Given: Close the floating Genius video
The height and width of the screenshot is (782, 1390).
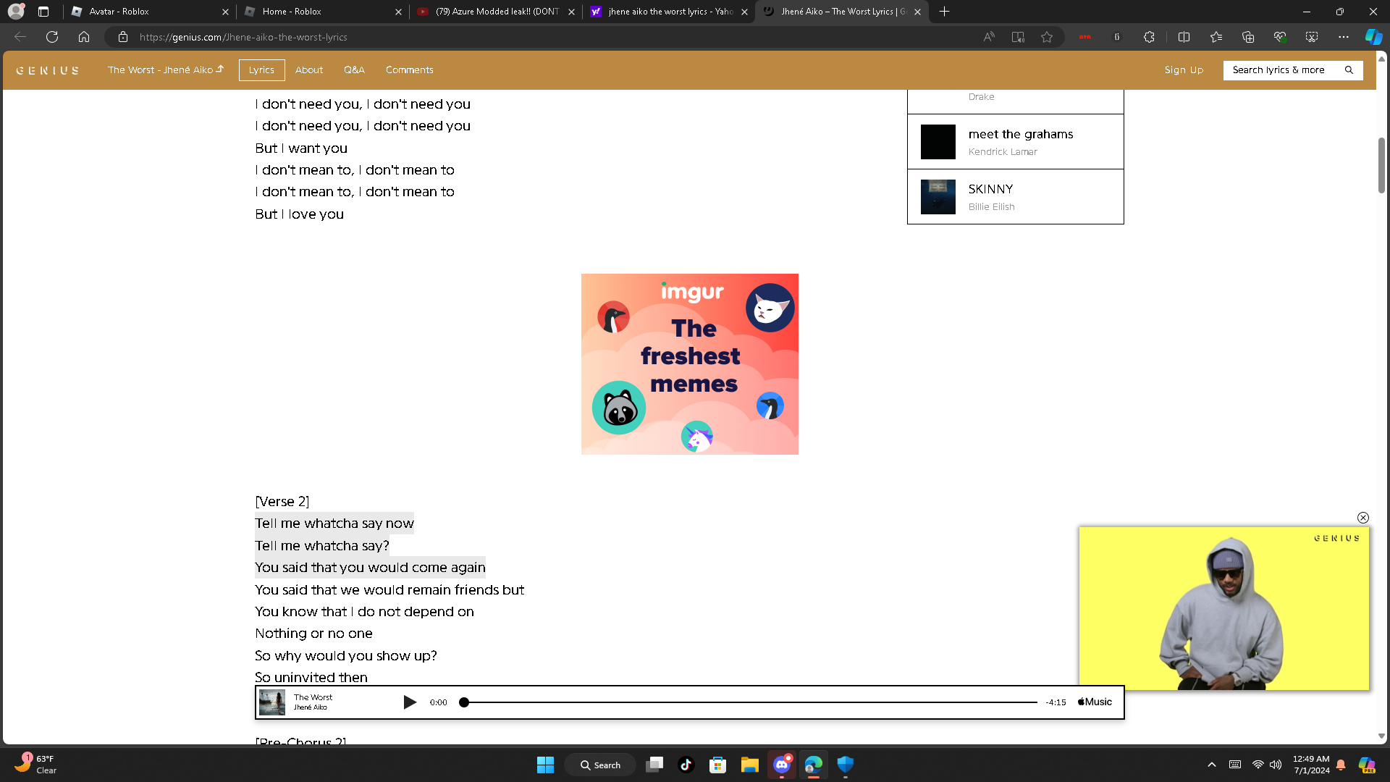Looking at the screenshot, I should click(1363, 518).
